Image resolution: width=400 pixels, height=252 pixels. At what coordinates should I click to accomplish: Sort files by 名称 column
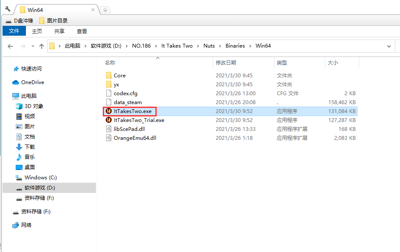(x=110, y=63)
